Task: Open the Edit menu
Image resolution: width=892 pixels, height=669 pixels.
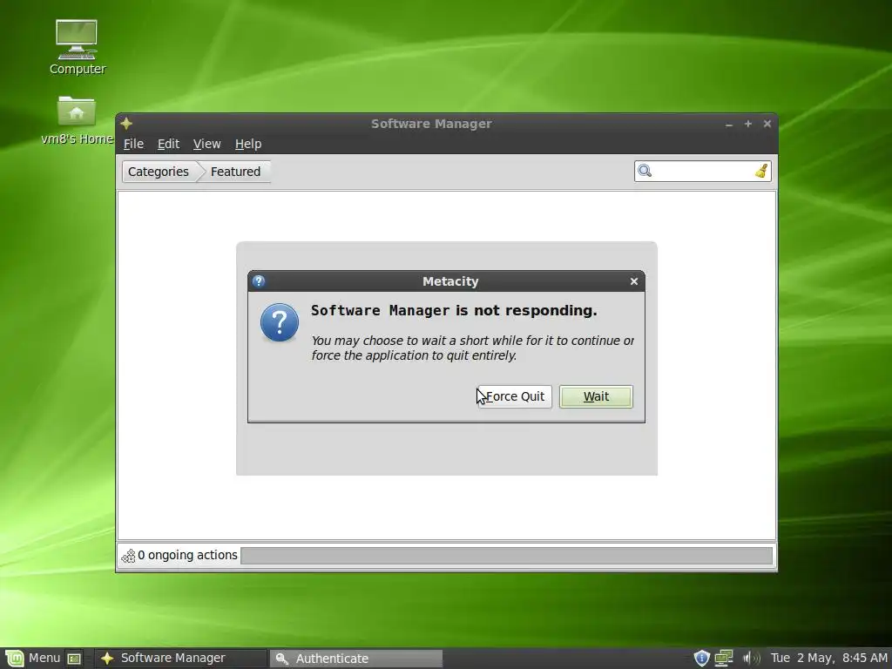Action: click(168, 144)
